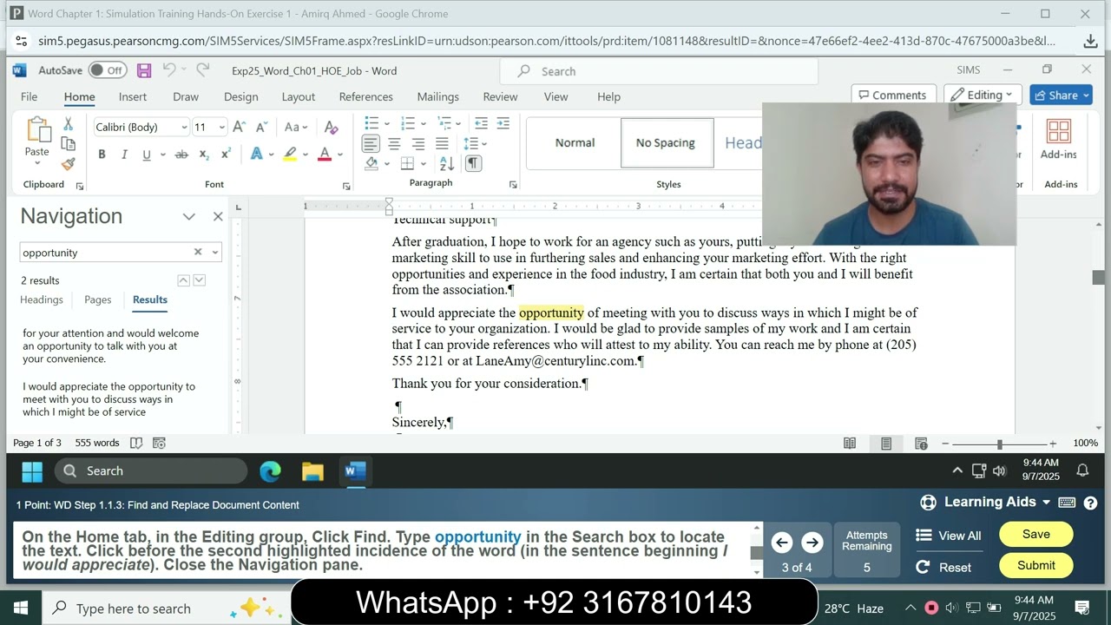Toggle Bold formatting

coord(102,155)
